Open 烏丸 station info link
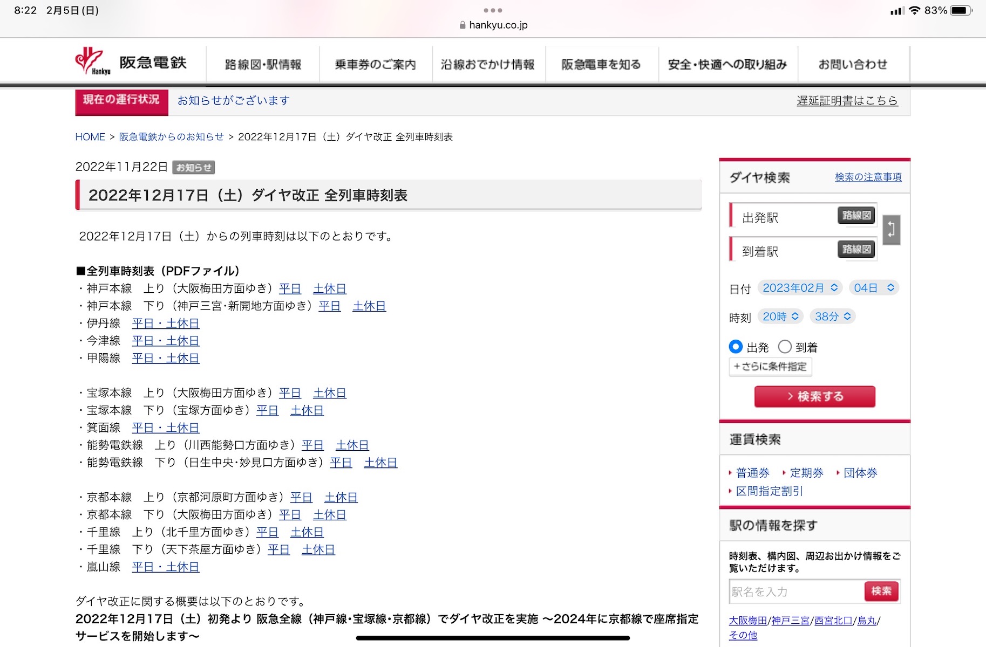Image resolution: width=986 pixels, height=647 pixels. point(867,621)
